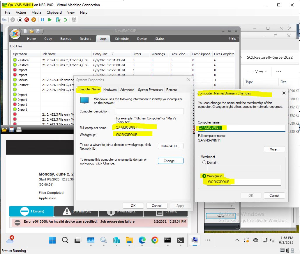The width and height of the screenshot is (300, 254).
Task: Click the log viewer save icon
Action: [11, 130]
